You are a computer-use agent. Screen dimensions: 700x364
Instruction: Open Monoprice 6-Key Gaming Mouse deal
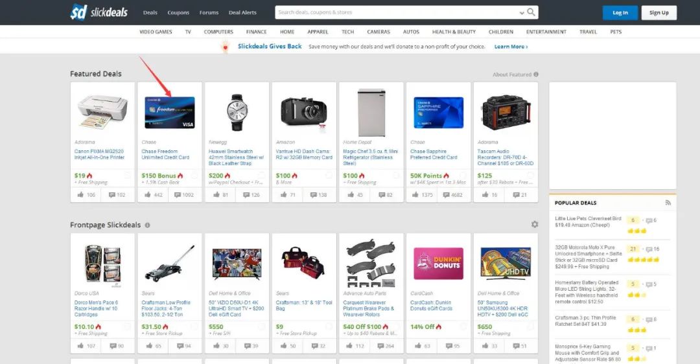(x=587, y=353)
